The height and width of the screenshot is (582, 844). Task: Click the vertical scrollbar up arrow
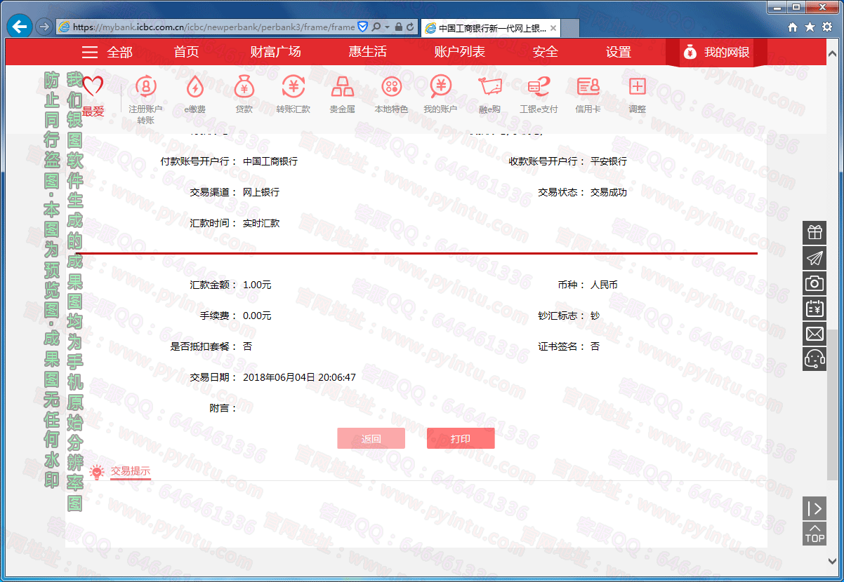832,55
